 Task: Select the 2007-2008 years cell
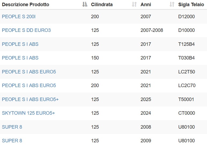[x=152, y=30]
